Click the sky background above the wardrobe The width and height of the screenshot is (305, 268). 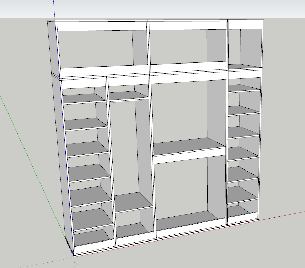point(152,9)
